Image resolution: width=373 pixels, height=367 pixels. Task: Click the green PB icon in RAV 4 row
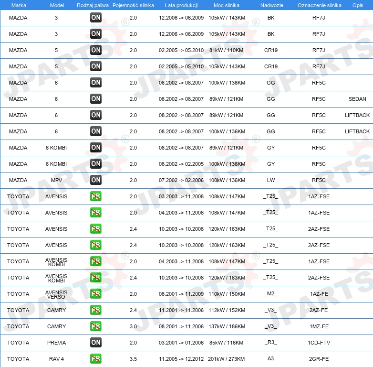96,359
